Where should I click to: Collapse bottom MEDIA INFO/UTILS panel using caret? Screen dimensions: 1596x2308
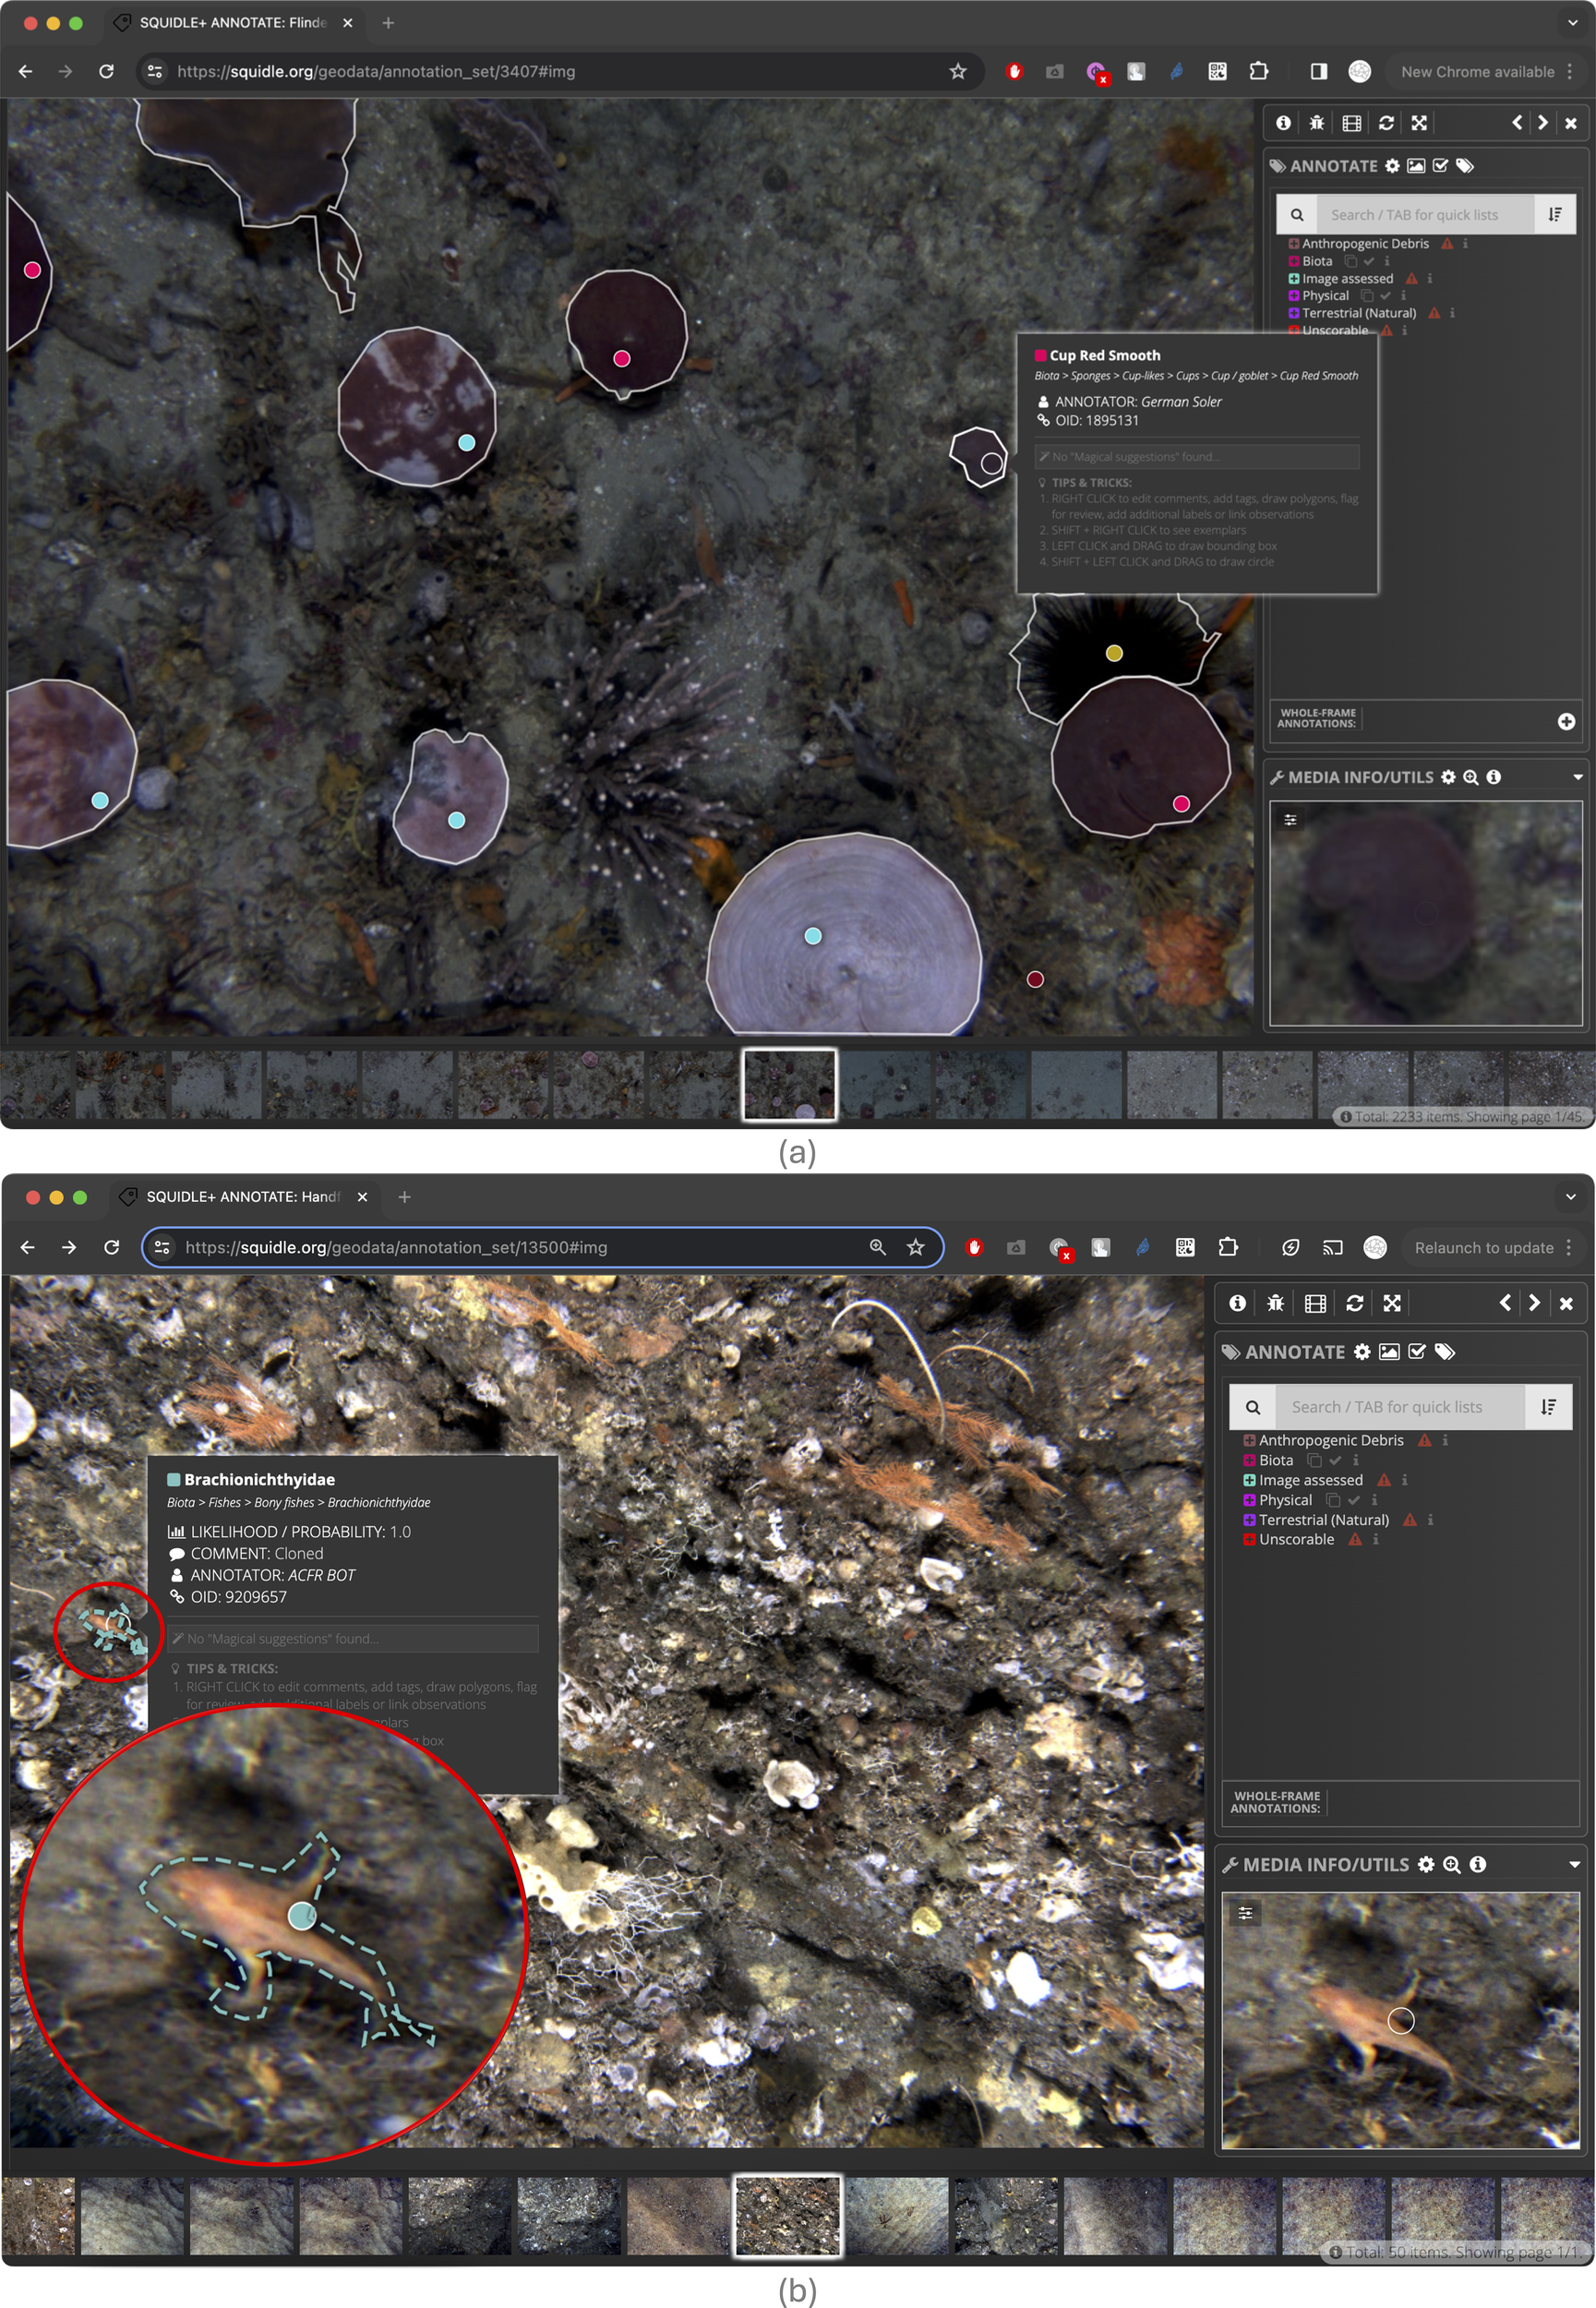[x=1574, y=1864]
